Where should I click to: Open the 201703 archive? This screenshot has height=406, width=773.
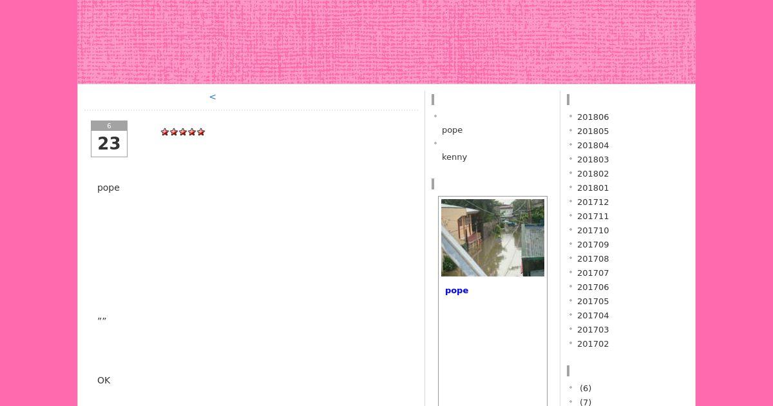coord(593,330)
